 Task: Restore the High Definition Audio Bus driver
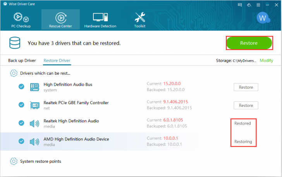point(246,87)
